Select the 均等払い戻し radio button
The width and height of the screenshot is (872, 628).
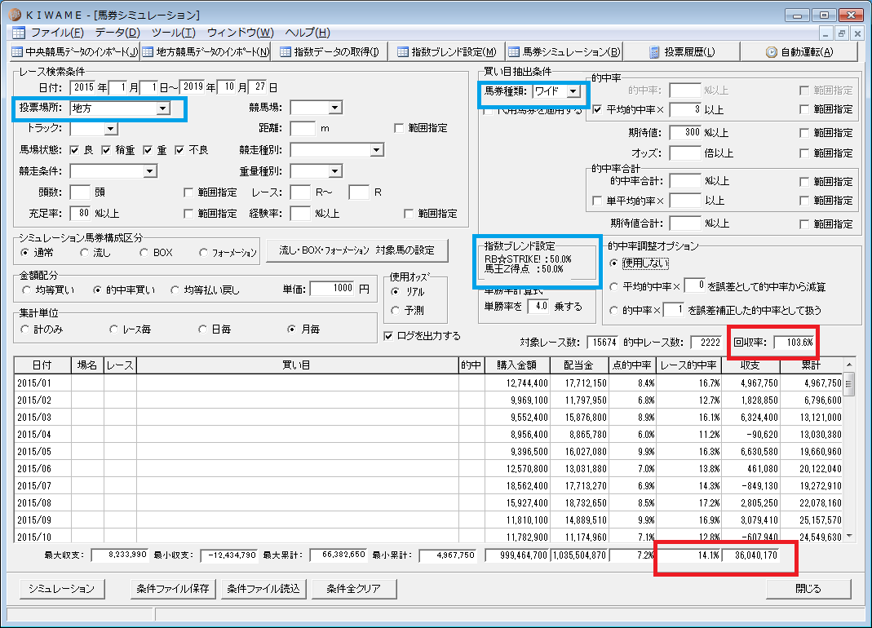tap(175, 290)
